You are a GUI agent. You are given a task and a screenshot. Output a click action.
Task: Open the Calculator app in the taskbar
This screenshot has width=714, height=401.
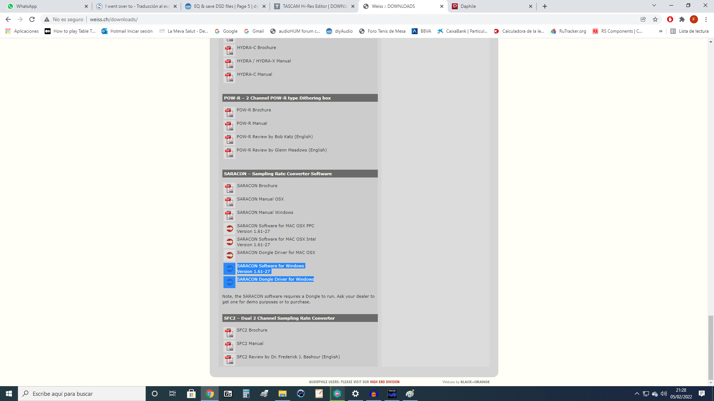click(246, 394)
